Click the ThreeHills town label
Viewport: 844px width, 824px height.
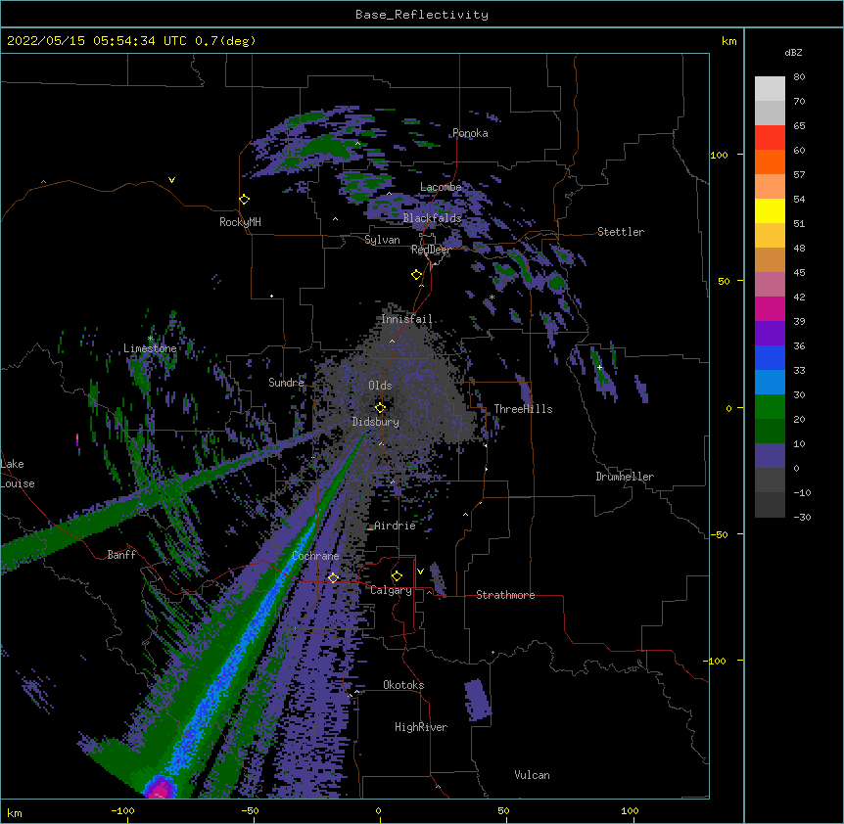tap(523, 409)
